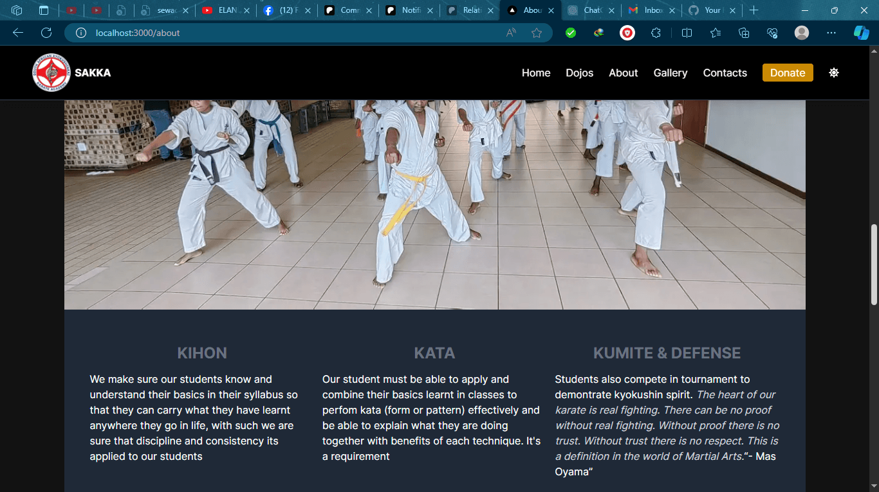The width and height of the screenshot is (879, 492).
Task: Open the Favorites list dropdown
Action: click(x=716, y=33)
